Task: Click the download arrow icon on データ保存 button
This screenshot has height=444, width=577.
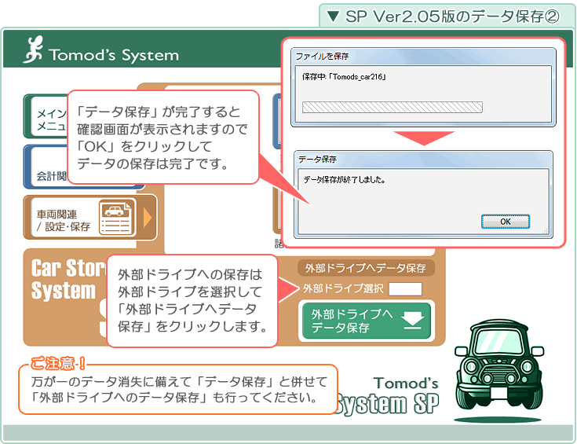Action: [413, 320]
